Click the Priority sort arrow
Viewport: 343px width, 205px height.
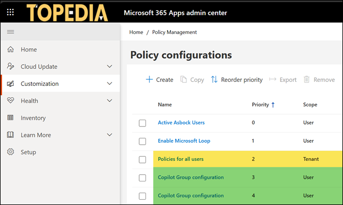point(273,105)
